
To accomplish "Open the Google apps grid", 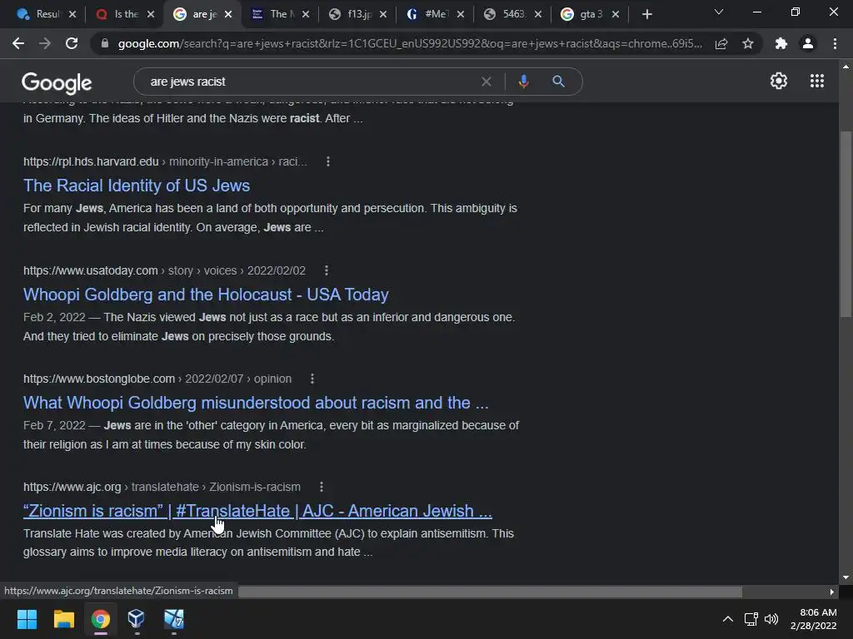I will 817,81.
